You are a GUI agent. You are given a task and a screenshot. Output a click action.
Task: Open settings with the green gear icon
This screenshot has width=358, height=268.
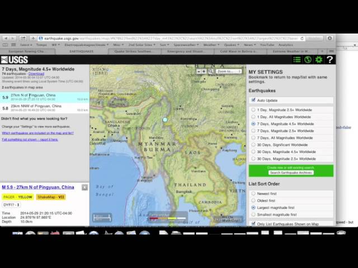319,60
